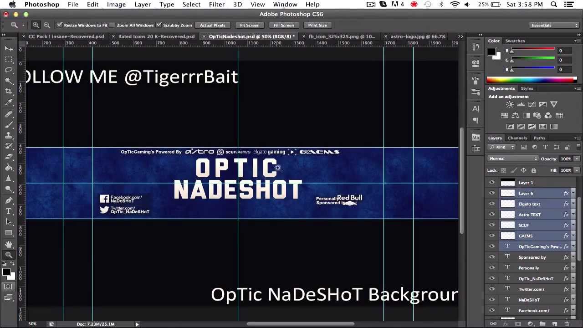
Task: Select the Eraser tool
Action: point(9,157)
